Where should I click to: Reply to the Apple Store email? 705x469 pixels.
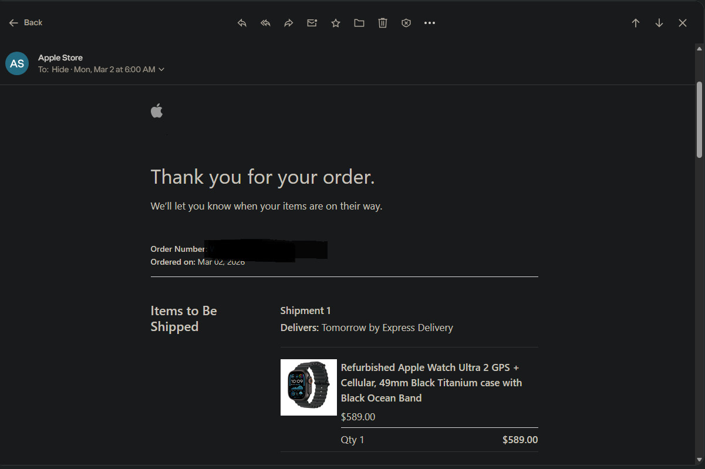click(x=242, y=23)
